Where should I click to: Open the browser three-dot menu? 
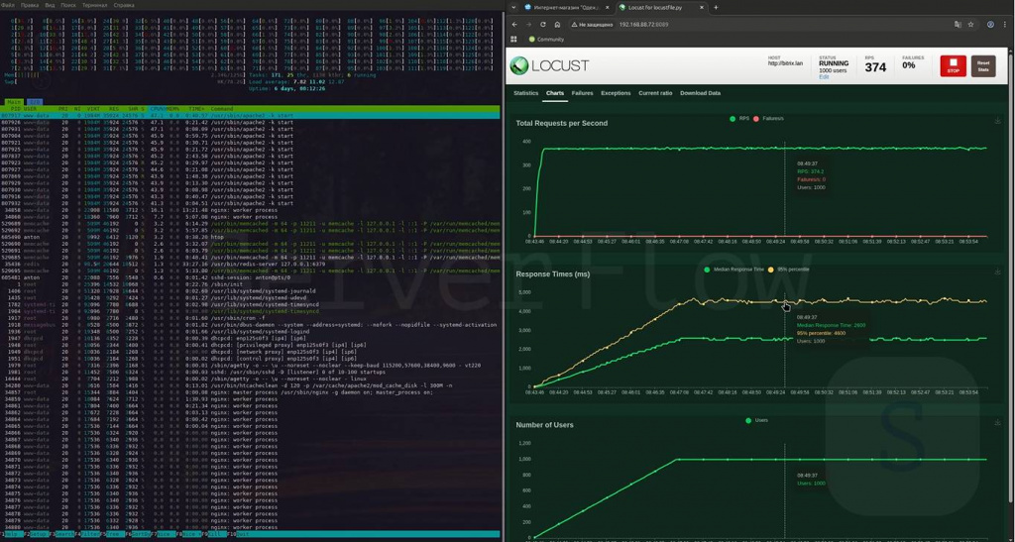[x=1005, y=25]
